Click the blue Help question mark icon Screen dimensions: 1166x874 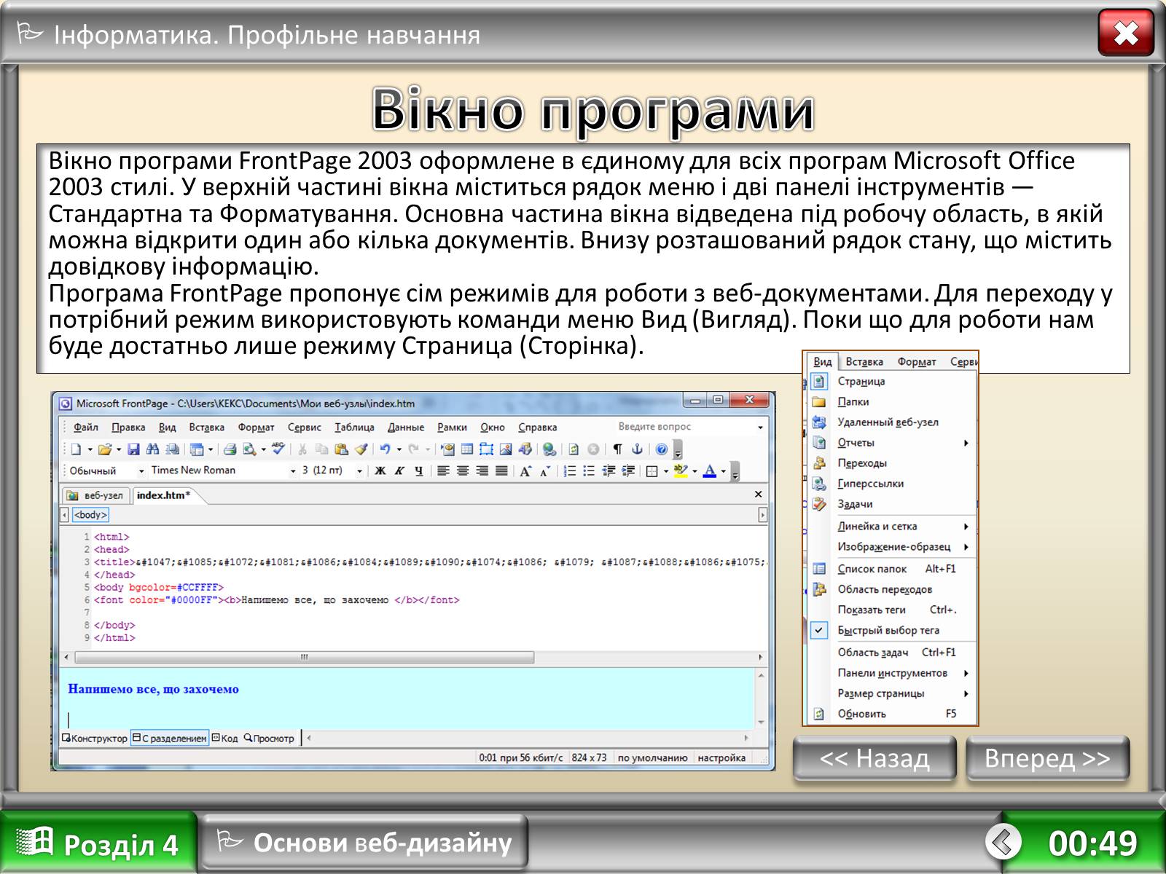coord(662,449)
